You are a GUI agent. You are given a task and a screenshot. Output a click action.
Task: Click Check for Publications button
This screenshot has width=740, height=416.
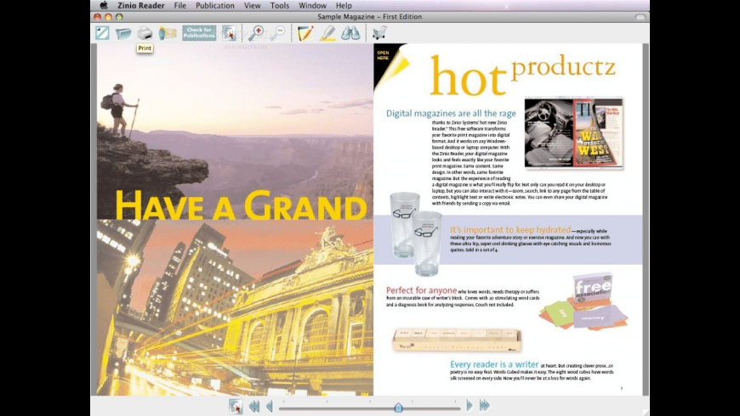coord(199,33)
